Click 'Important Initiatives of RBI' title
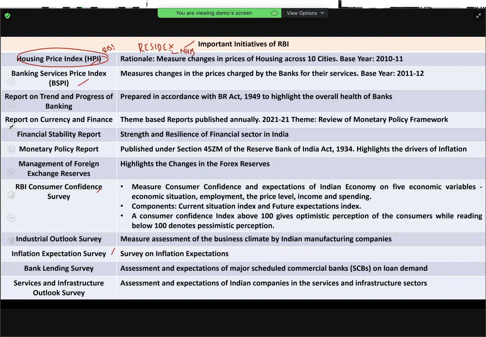The image size is (486, 337). pos(243,44)
